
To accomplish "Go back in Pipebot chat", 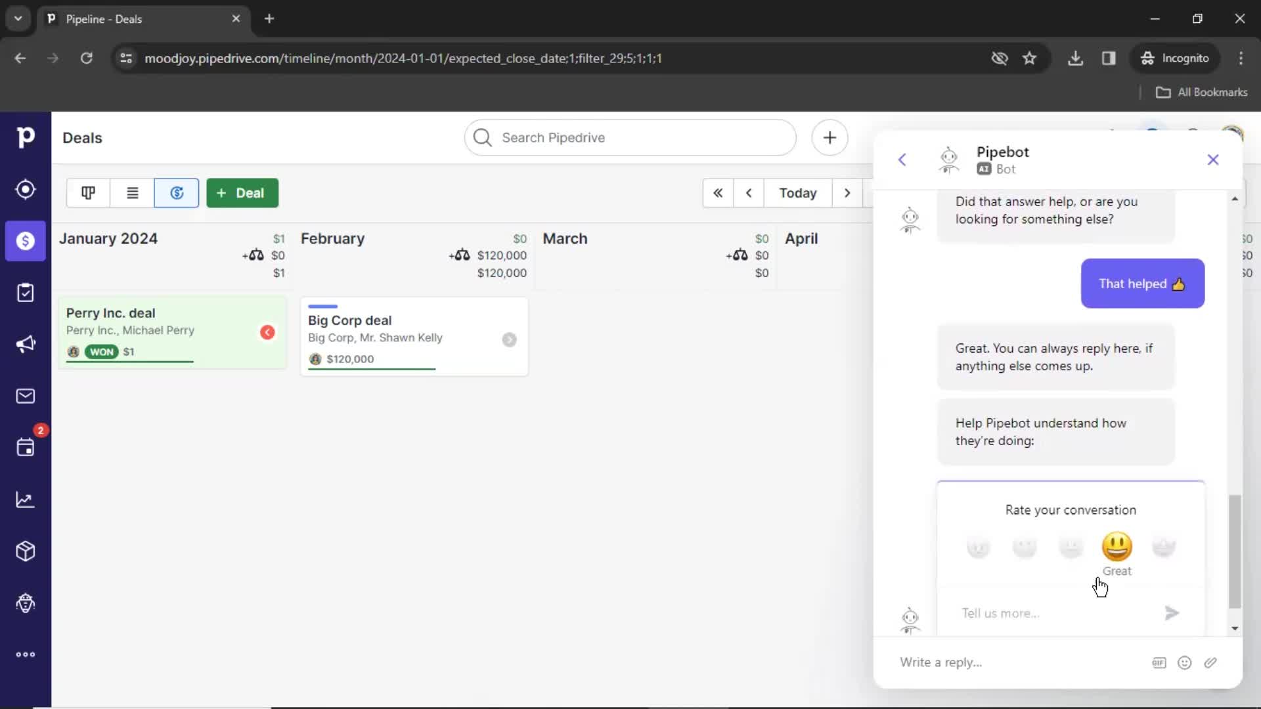I will point(902,160).
